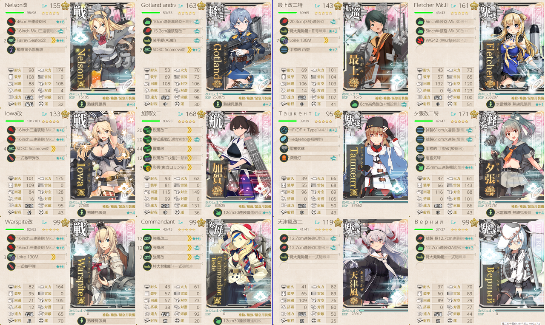Select the WG42 rocket launcher icon on Fletcher's card
This screenshot has height=325, width=545.
tap(419, 40)
